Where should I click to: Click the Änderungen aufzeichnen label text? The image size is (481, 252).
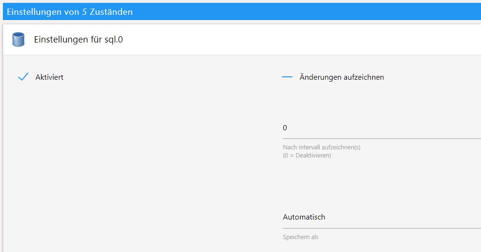coord(342,77)
